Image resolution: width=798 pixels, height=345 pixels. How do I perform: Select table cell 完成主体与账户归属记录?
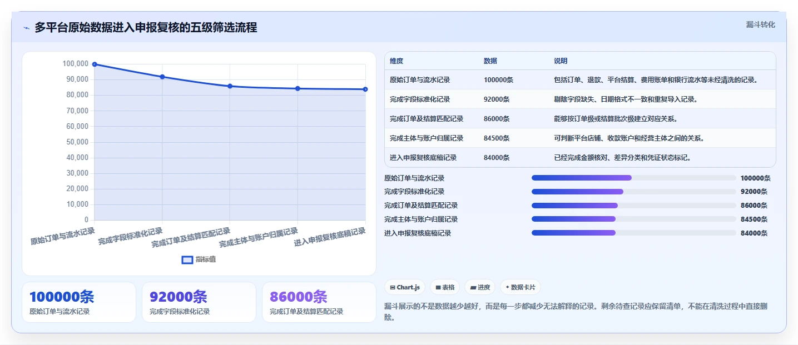coord(427,138)
